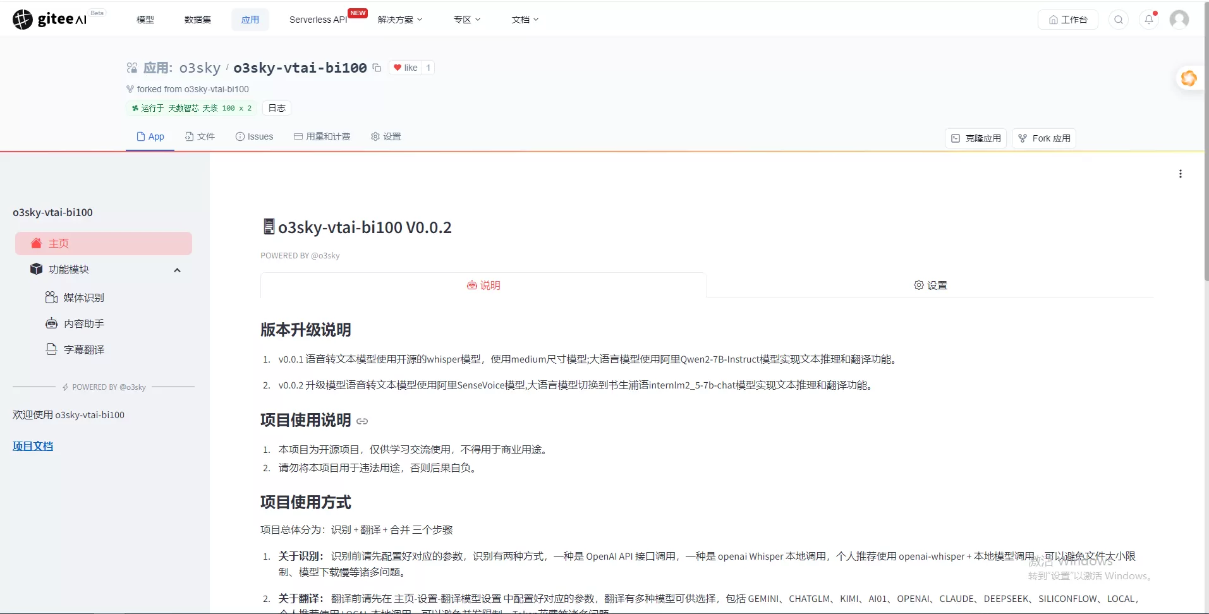Click the 功能模块 sidebar group

click(104, 270)
